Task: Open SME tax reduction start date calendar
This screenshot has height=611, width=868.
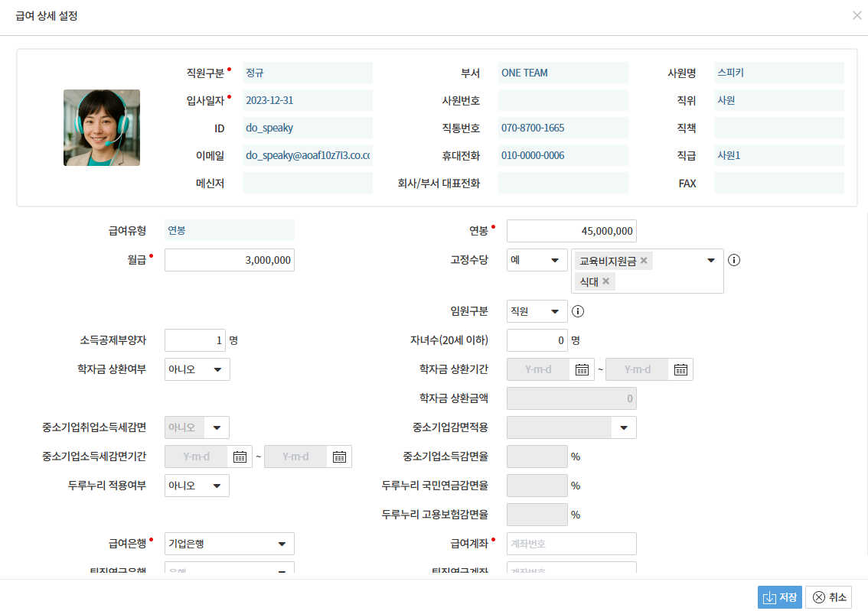Action: 240,457
